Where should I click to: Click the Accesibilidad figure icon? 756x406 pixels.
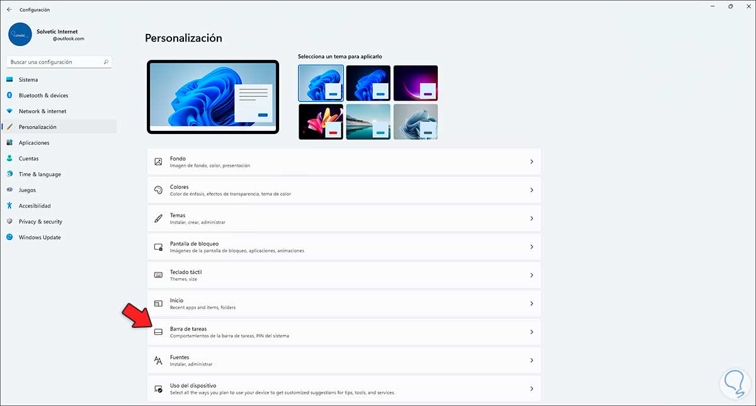pyautogui.click(x=9, y=206)
